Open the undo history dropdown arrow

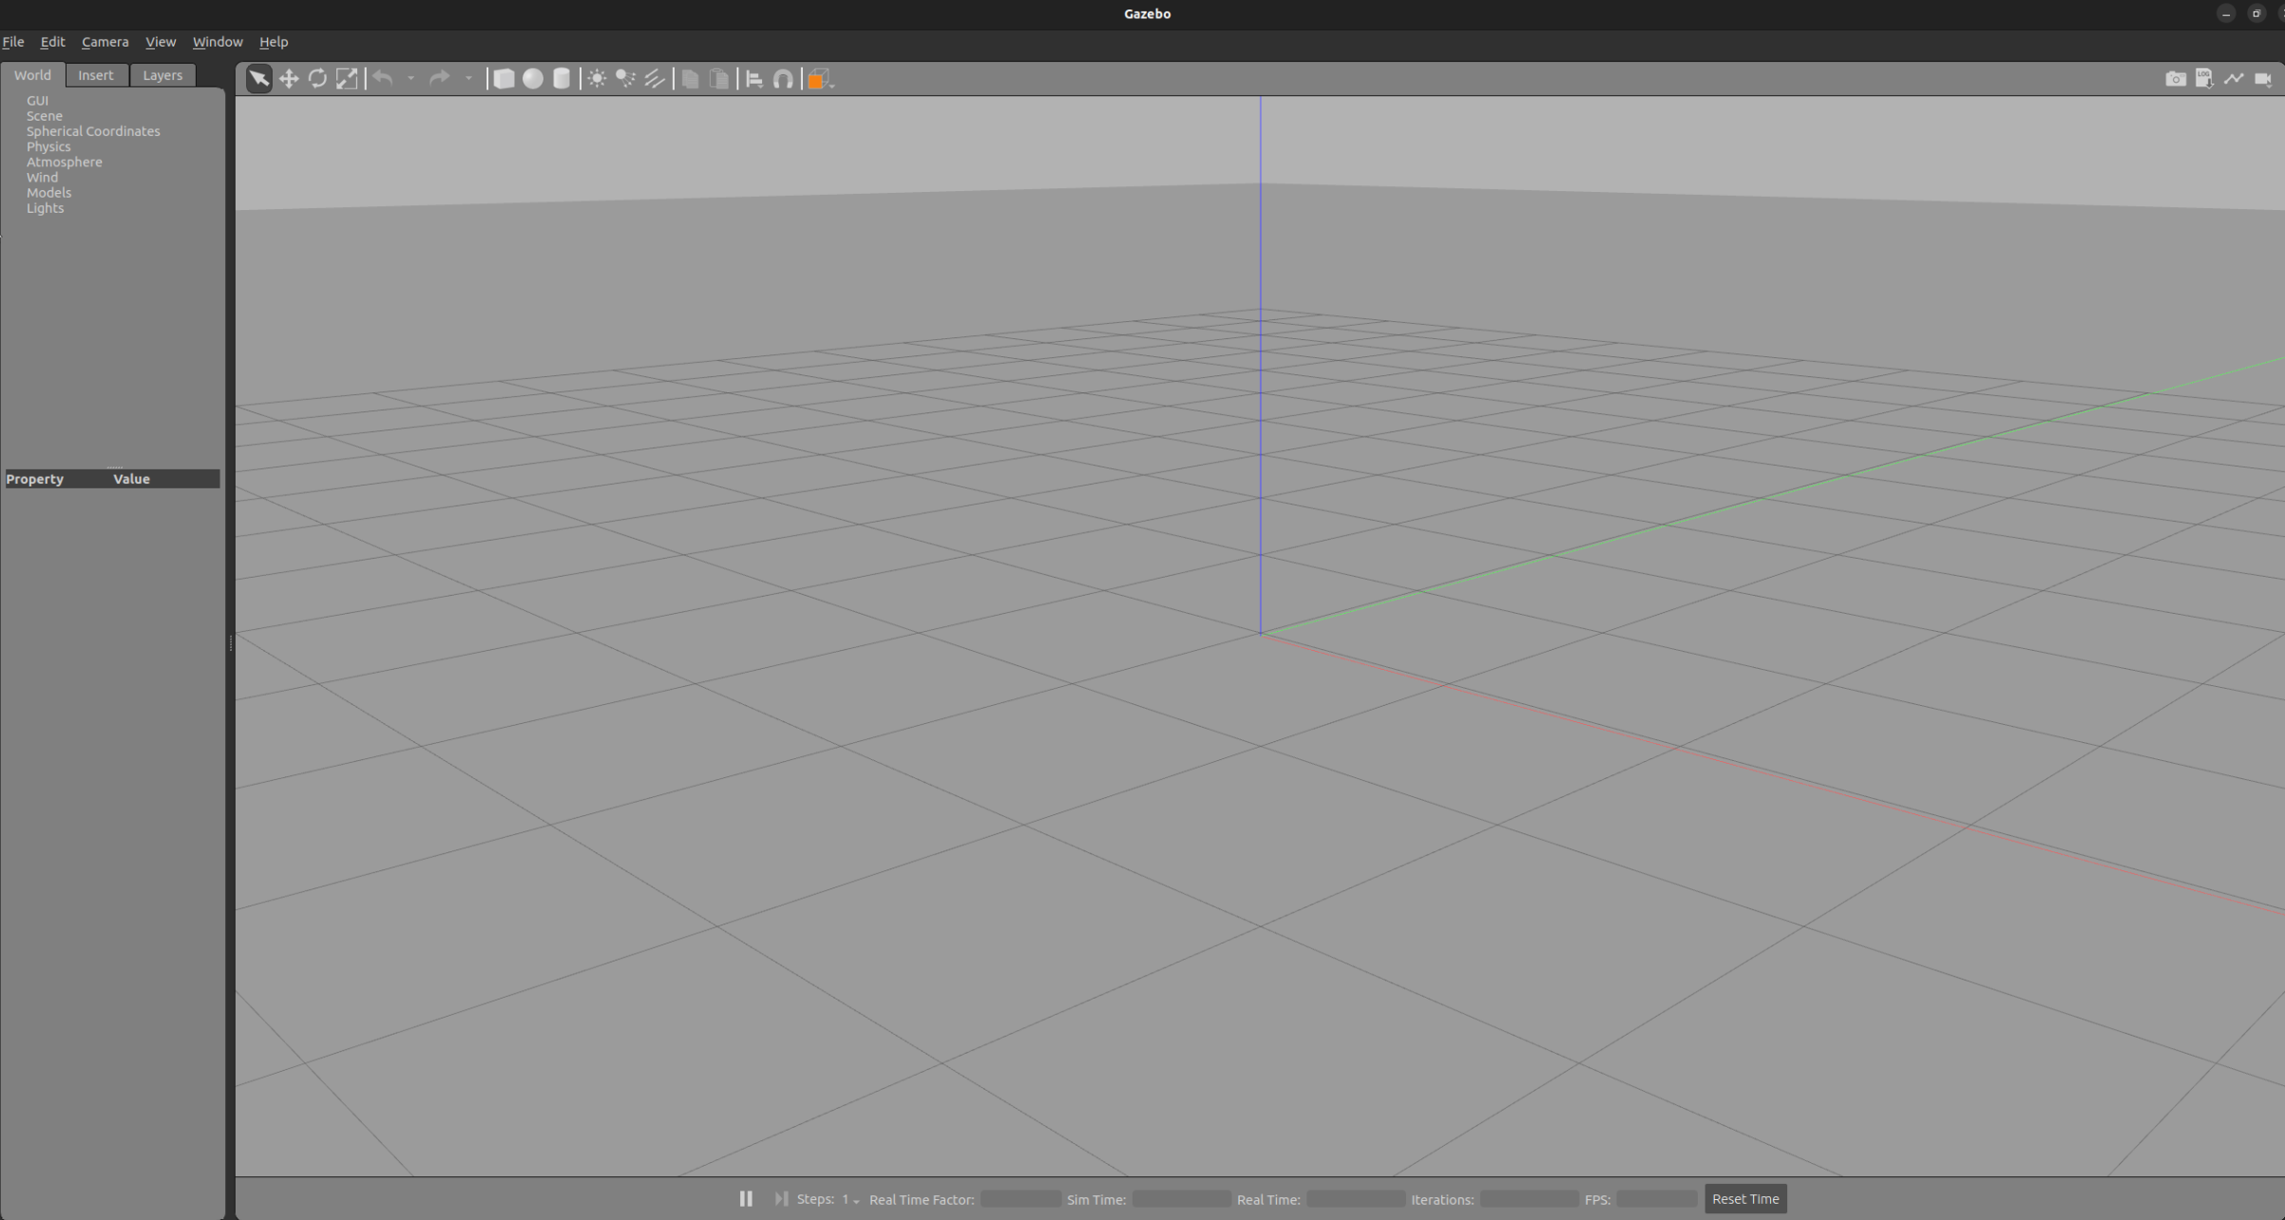coord(410,79)
